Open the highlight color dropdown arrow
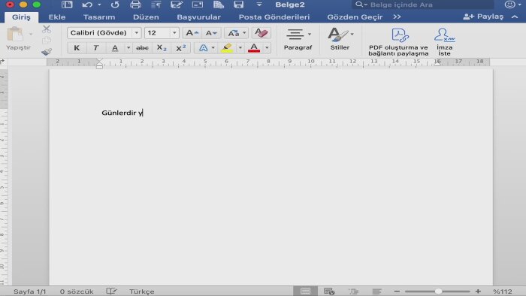Image resolution: width=526 pixels, height=296 pixels. pyautogui.click(x=240, y=48)
